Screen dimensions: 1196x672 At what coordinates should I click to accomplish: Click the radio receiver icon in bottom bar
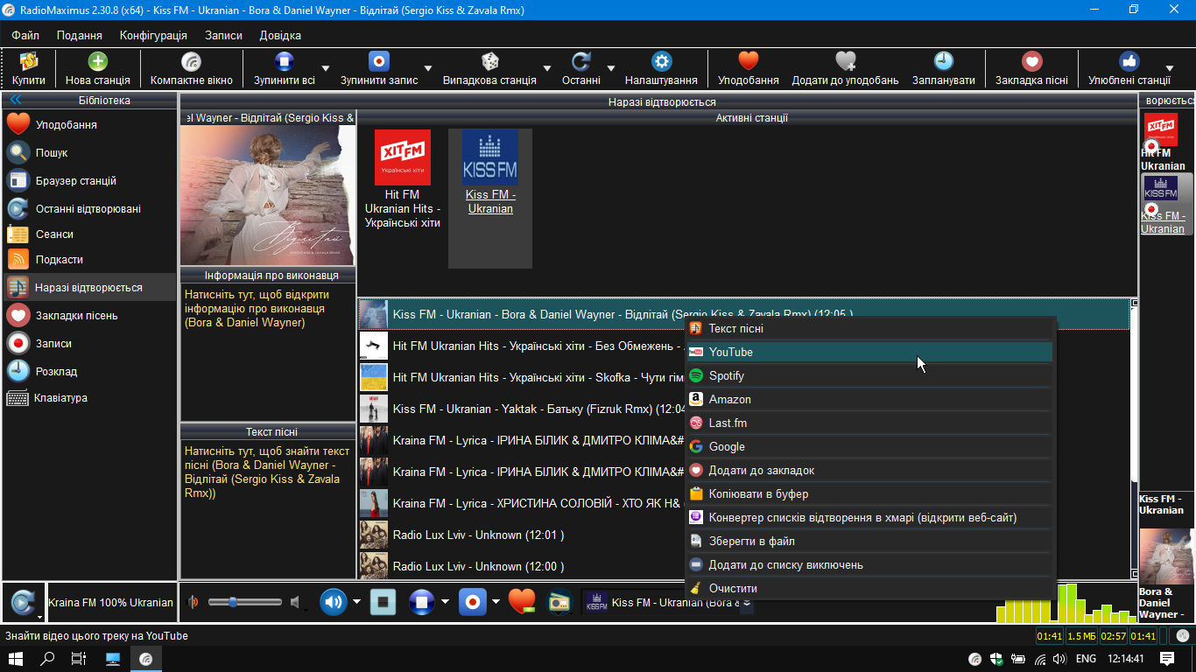(559, 602)
